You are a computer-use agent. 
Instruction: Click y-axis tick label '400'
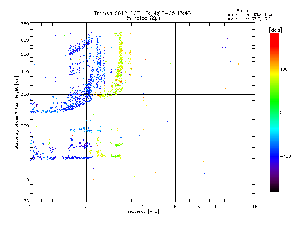pos(25,72)
